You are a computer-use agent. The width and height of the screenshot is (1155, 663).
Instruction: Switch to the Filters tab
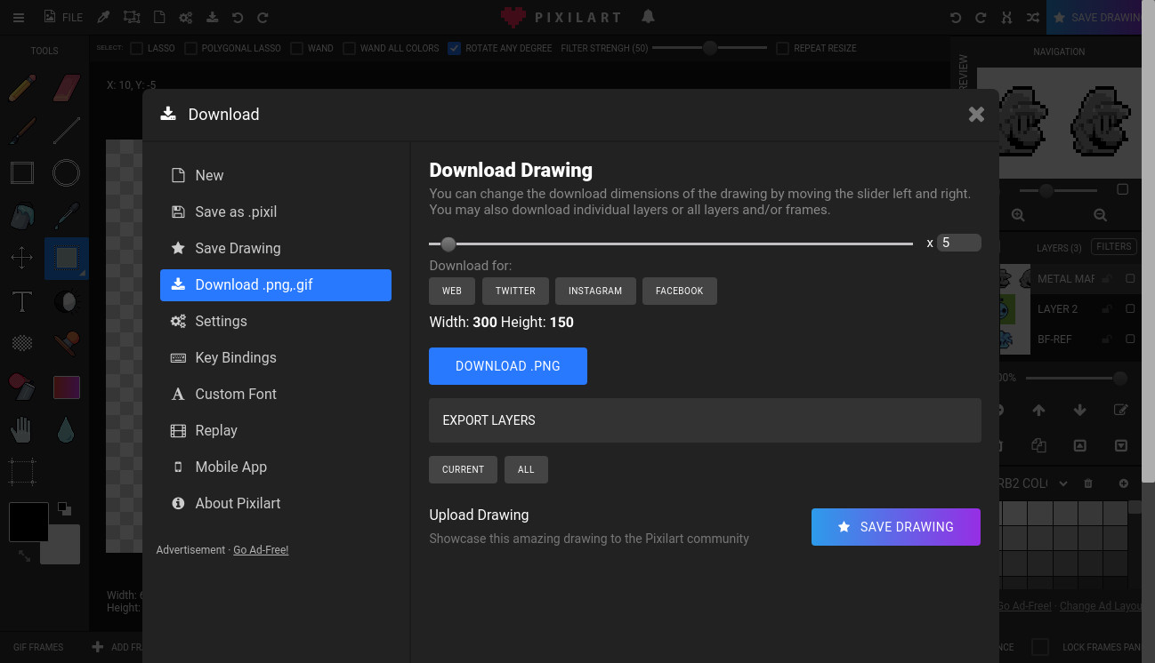(1113, 246)
